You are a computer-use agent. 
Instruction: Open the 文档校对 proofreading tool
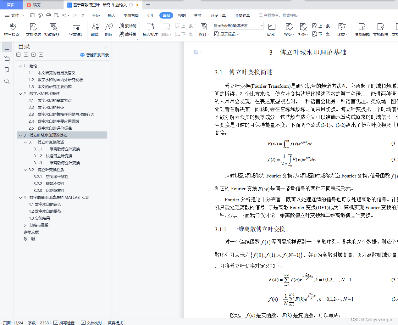(x=33, y=30)
